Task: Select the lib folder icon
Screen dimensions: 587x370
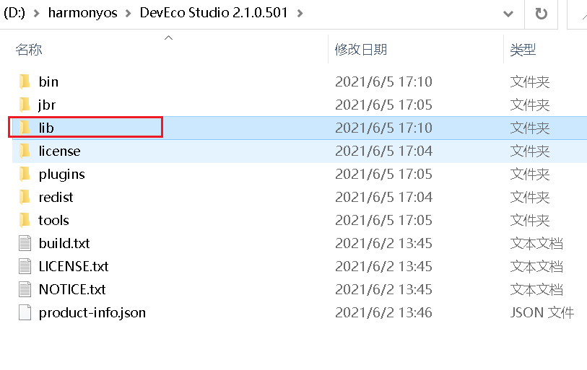Action: point(25,128)
